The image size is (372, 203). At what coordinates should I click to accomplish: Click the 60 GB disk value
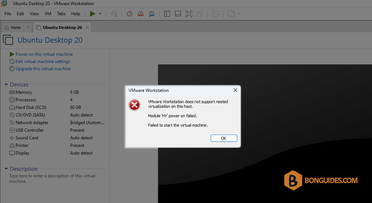76,107
